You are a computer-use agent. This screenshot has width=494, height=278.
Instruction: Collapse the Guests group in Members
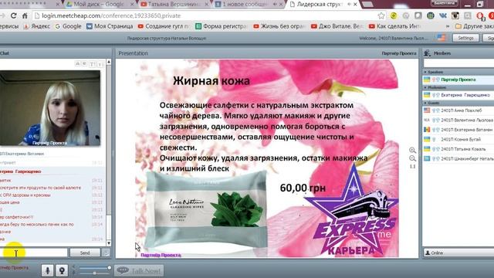425,103
